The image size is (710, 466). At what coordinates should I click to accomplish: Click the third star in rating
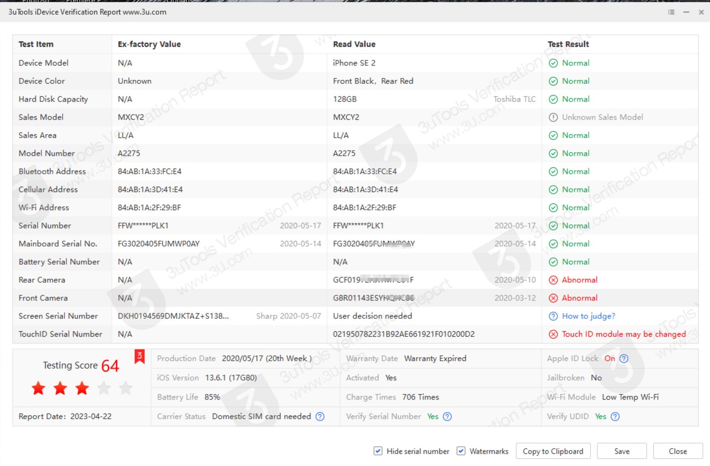click(82, 388)
